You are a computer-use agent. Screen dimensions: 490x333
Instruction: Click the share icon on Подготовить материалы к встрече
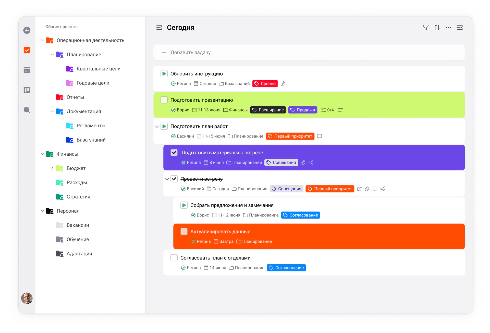pos(311,163)
